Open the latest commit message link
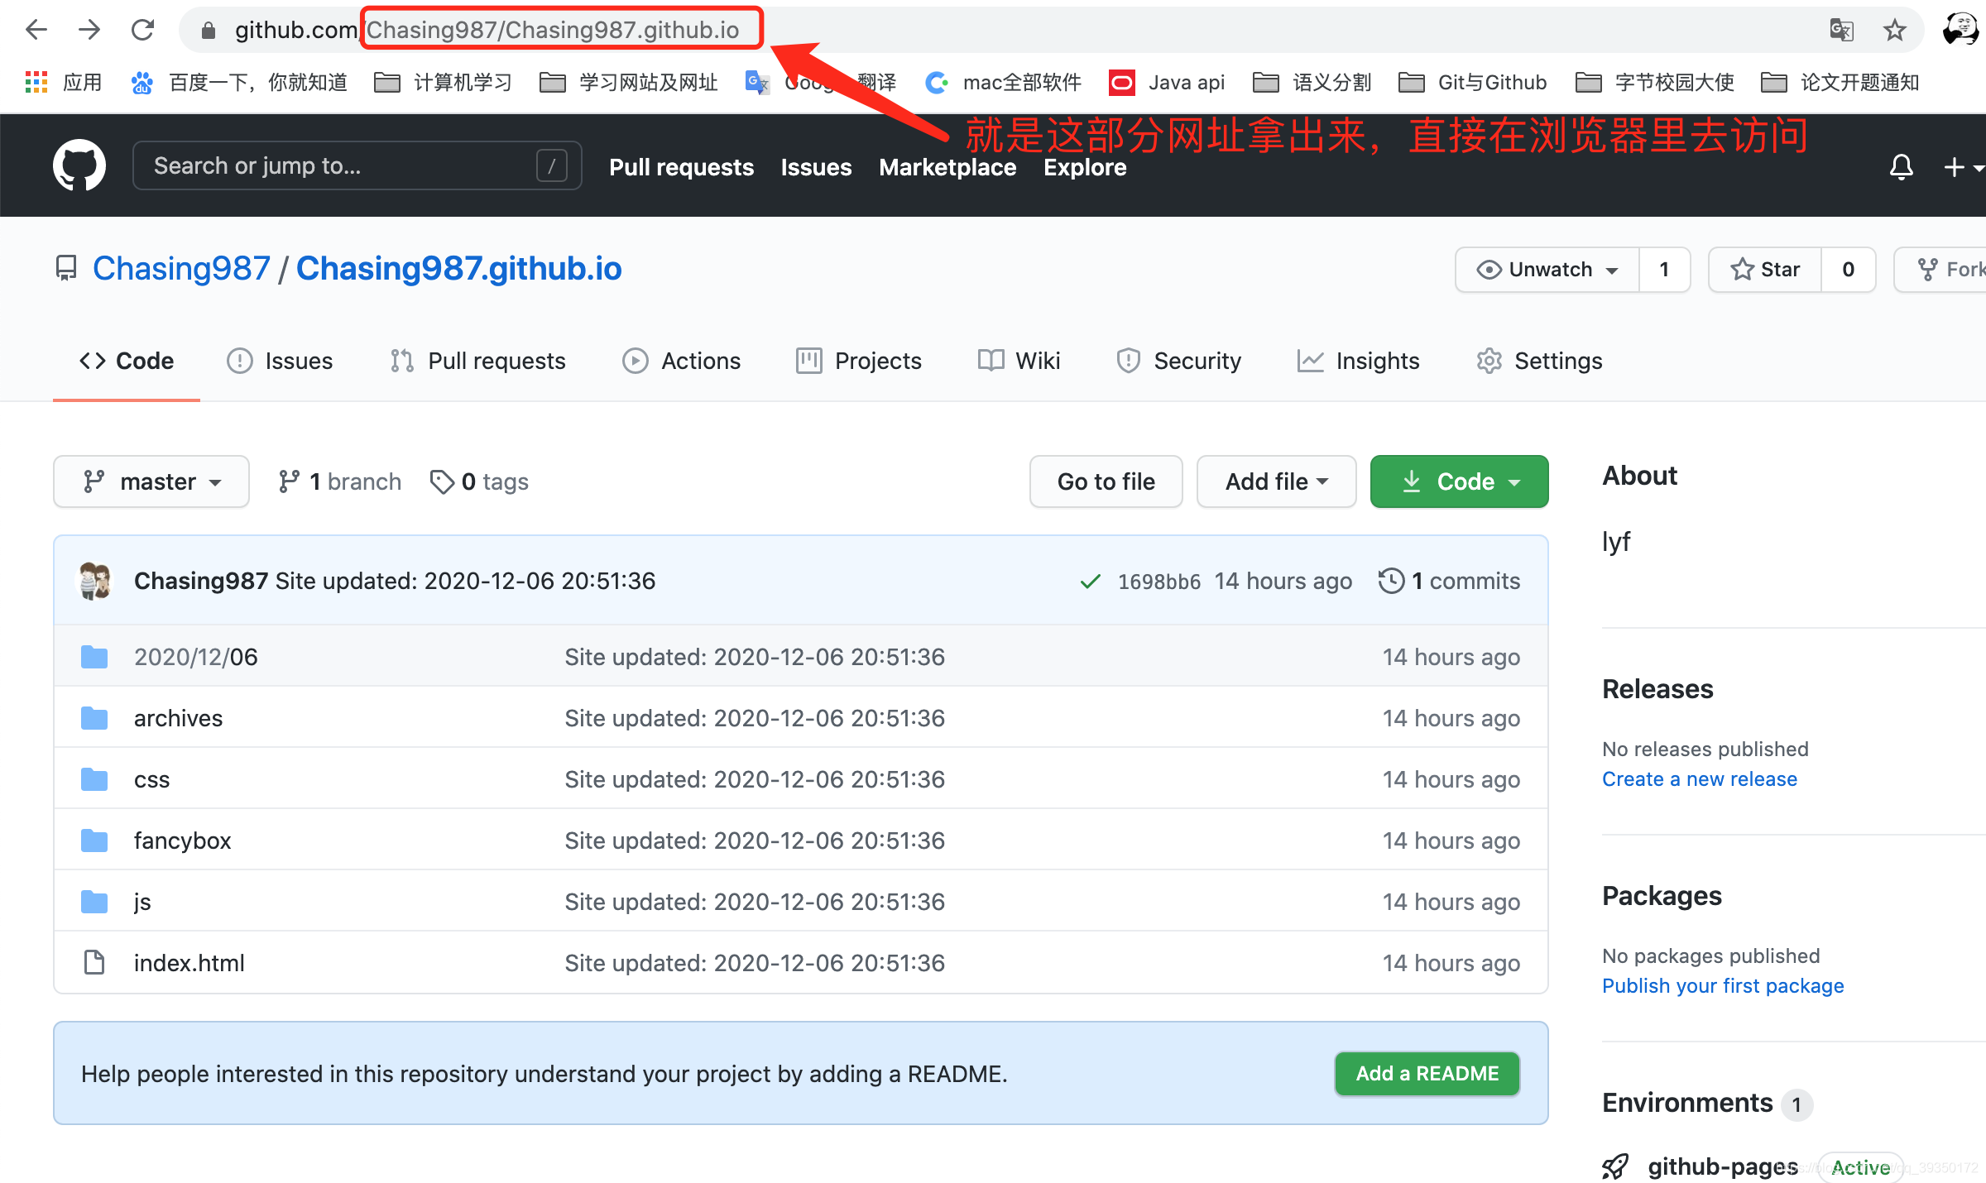Image resolution: width=1986 pixels, height=1183 pixels. pos(465,581)
